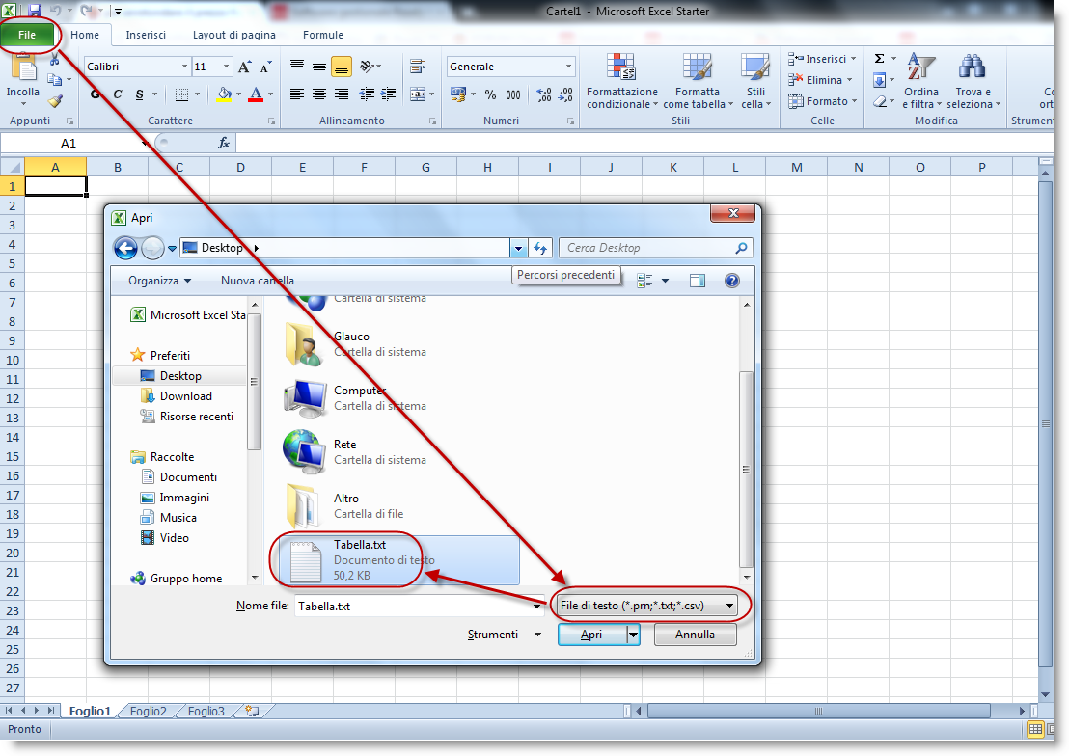Image resolution: width=1069 pixels, height=756 pixels.
Task: Click increase indent icon
Action: tap(389, 94)
